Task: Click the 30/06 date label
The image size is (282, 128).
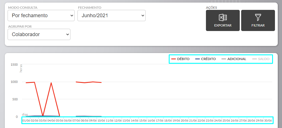Action: click(268, 120)
